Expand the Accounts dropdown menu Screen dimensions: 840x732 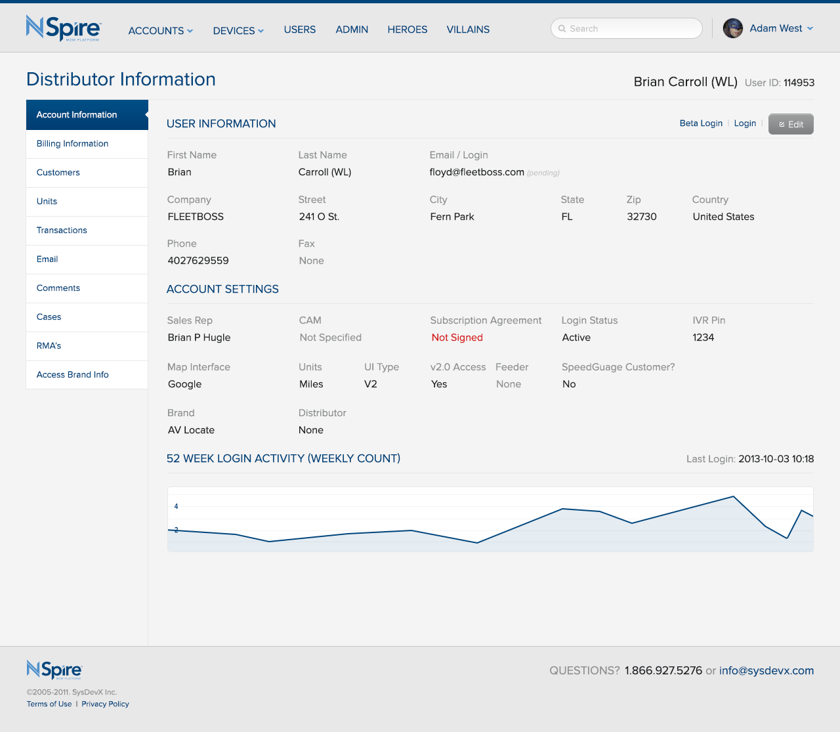coord(160,31)
